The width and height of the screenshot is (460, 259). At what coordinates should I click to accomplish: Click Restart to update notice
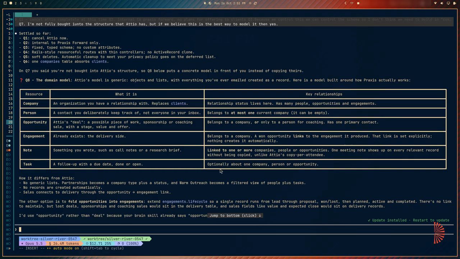(431, 220)
